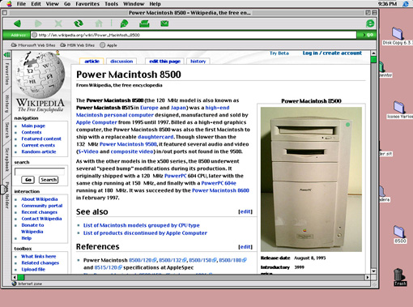413x307 pixels.
Task: Click the Wikipedia globe logo
Action: click(40, 75)
